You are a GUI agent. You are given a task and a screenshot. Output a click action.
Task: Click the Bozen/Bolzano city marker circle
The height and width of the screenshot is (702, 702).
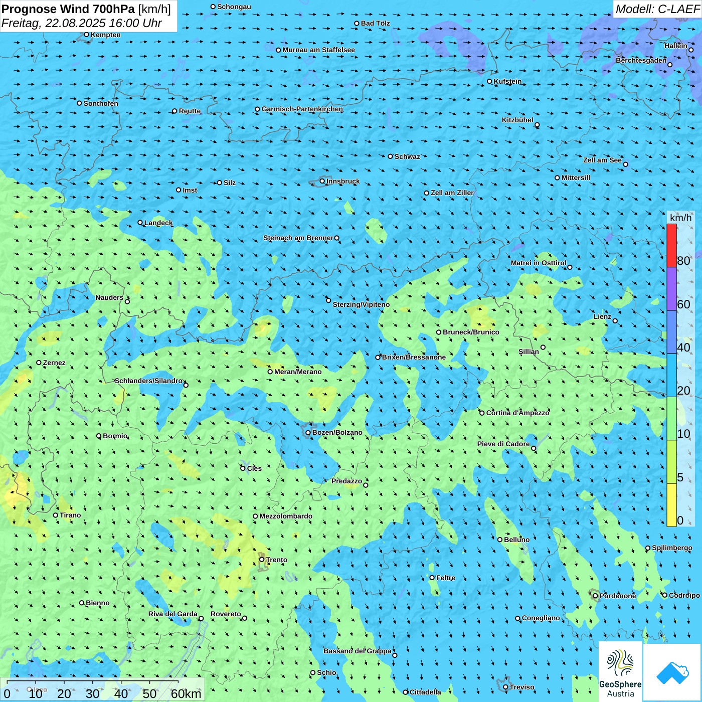tap(308, 432)
